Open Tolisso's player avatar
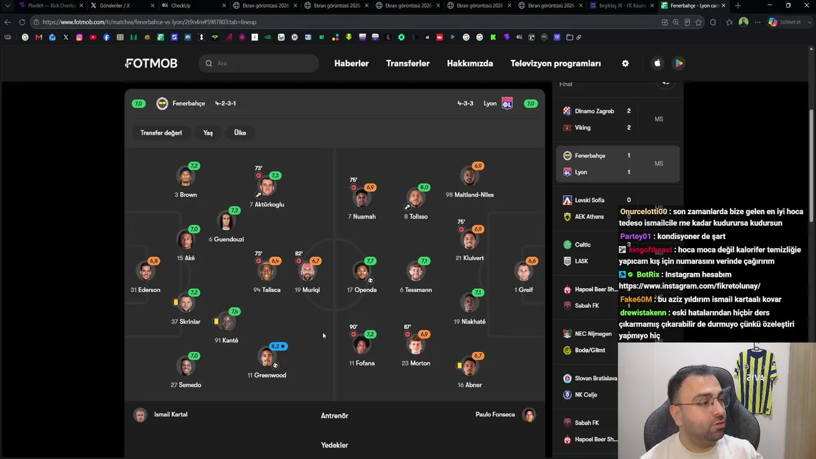The height and width of the screenshot is (459, 816). 416,199
